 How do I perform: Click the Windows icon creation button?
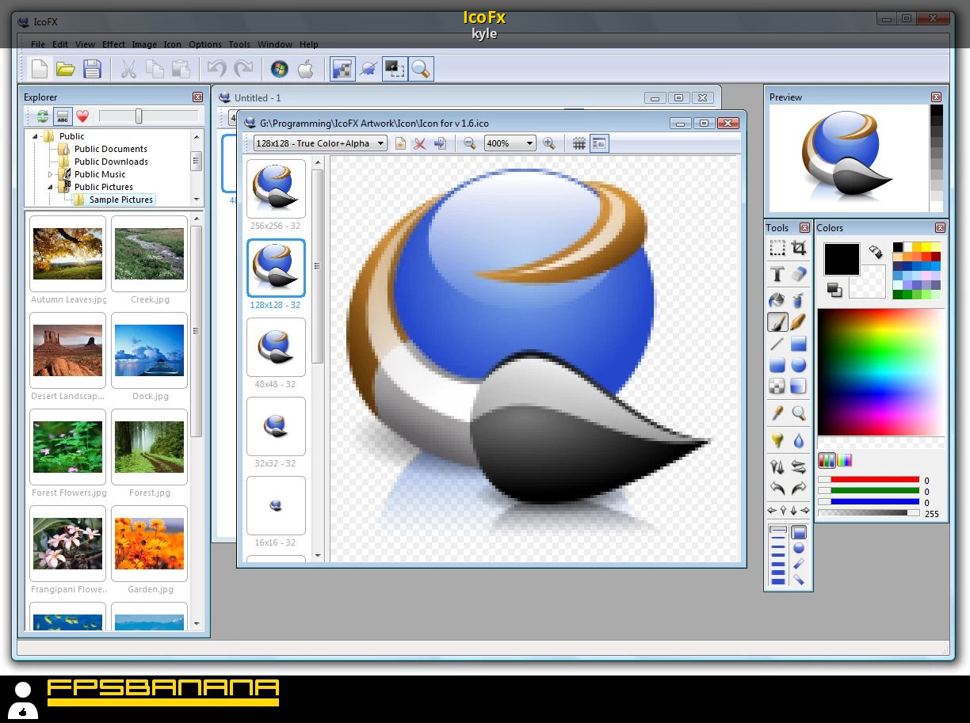tap(279, 70)
